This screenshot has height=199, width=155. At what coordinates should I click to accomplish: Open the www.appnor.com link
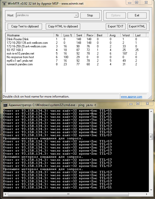tap(131, 97)
